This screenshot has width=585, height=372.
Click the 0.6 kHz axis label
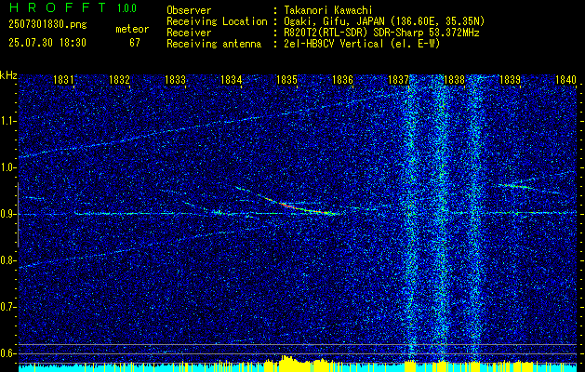click(x=7, y=353)
